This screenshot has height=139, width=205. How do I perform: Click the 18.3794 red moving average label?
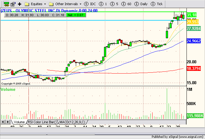click(x=193, y=68)
